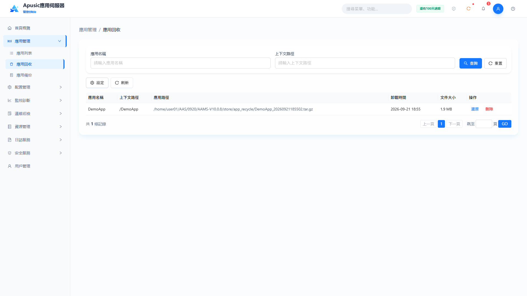This screenshot has height=296, width=527.
Task: Open the 設定 settings button
Action: 97,83
